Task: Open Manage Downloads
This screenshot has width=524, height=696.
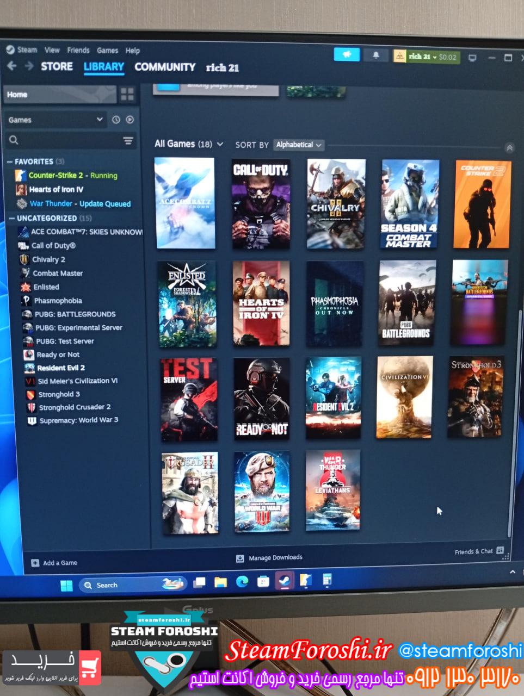Action: click(269, 558)
